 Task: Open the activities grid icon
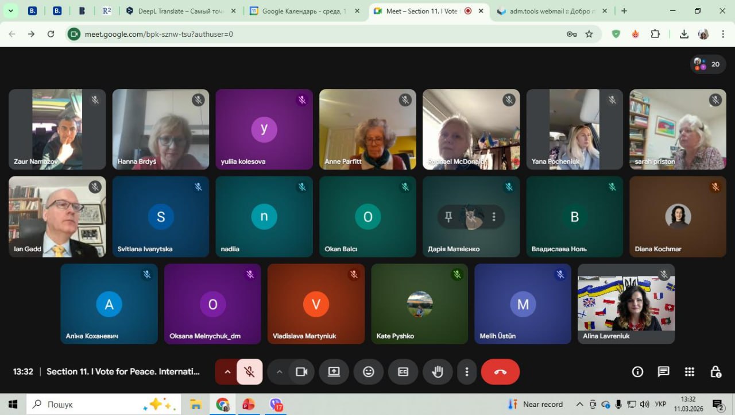coord(690,372)
